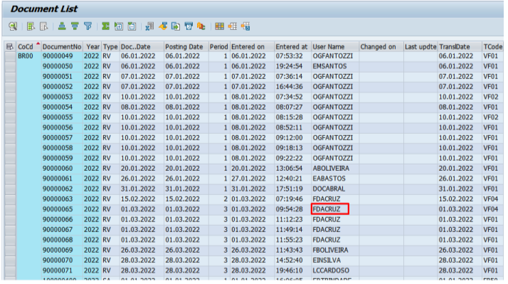Click document number 90000053
Screen dimensions: 508x284
pos(58,97)
